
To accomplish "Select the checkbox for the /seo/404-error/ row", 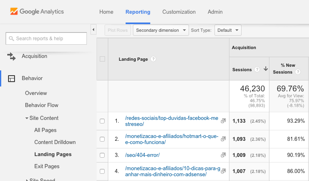I will coord(102,155).
